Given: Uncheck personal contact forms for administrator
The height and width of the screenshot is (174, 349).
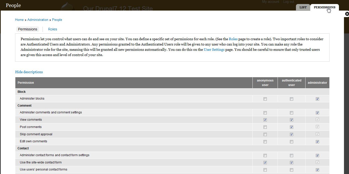Looking at the screenshot, I should point(317,170).
